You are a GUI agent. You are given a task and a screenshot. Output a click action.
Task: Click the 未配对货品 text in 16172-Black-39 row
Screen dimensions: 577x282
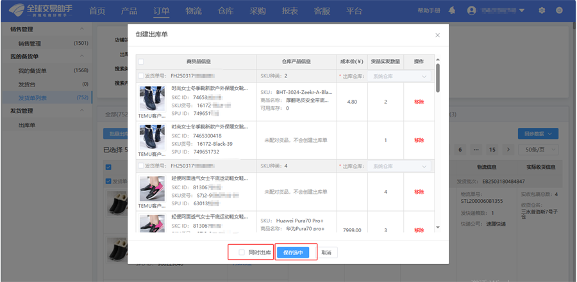point(296,140)
